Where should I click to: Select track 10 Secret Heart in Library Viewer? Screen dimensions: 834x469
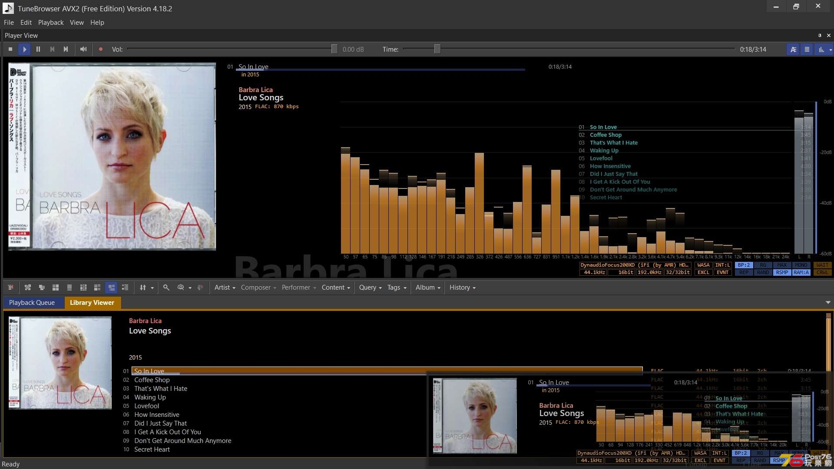pyautogui.click(x=152, y=449)
